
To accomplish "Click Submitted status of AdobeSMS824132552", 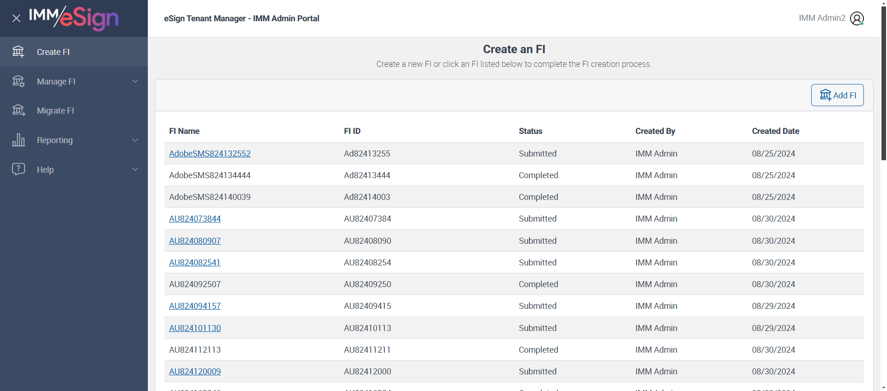I will 538,153.
